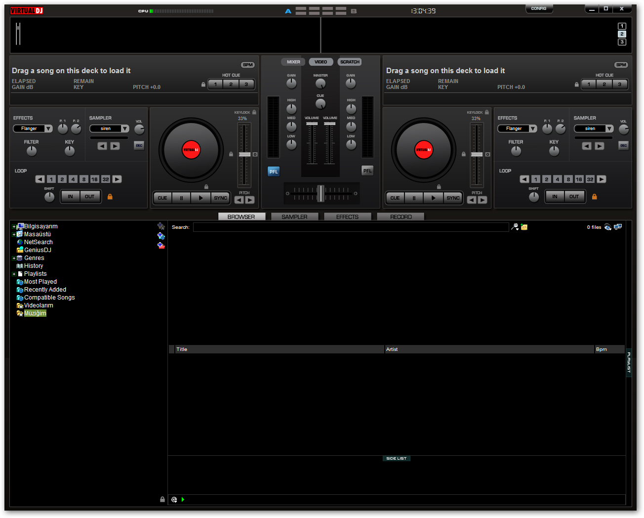
Task: Click CUE on the left deck
Action: pyautogui.click(x=162, y=198)
